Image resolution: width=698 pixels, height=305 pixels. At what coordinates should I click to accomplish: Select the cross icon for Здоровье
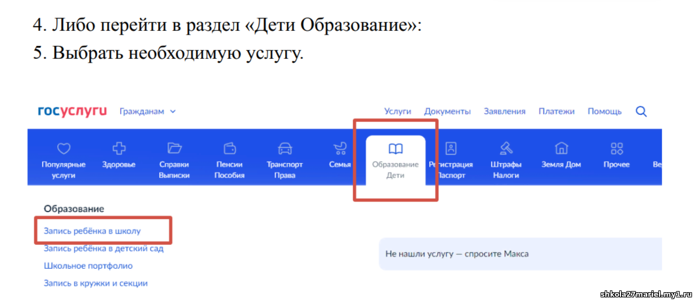coord(118,148)
